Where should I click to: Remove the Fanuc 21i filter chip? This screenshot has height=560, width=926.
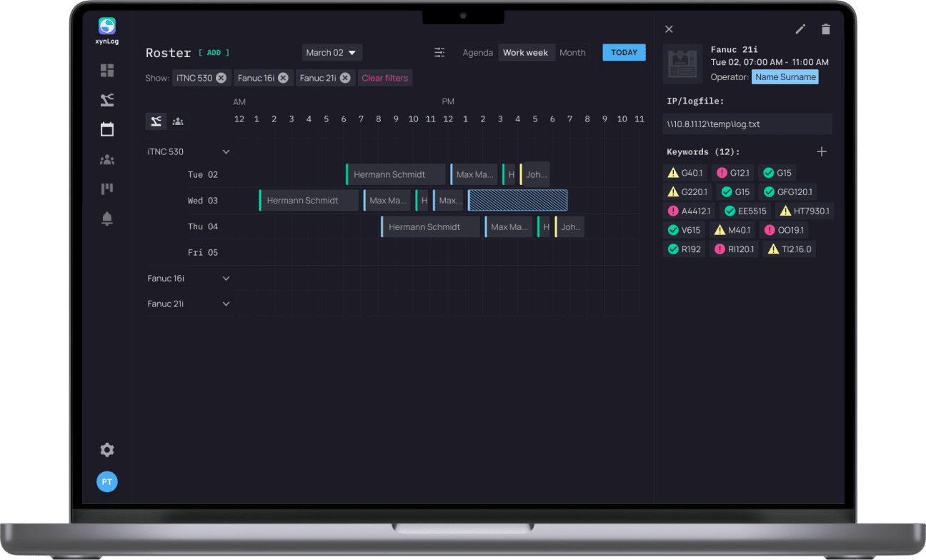[345, 78]
